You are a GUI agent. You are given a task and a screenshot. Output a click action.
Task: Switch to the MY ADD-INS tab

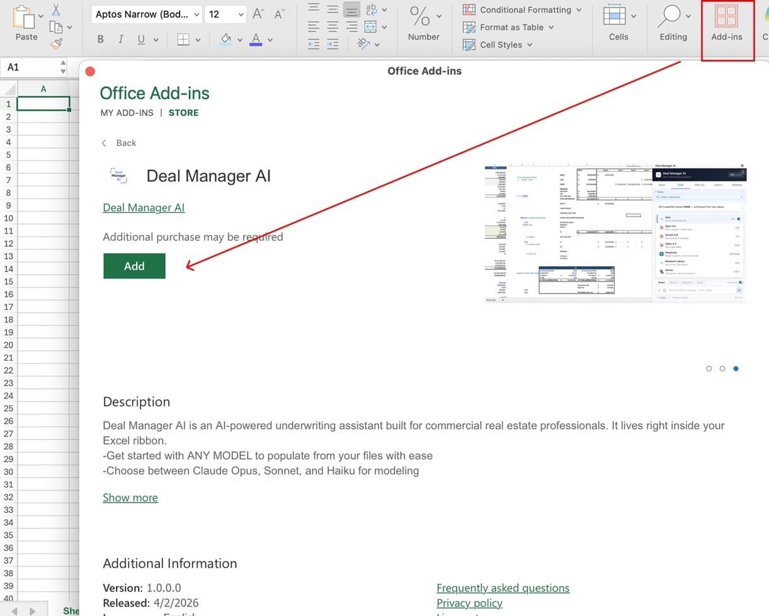127,113
